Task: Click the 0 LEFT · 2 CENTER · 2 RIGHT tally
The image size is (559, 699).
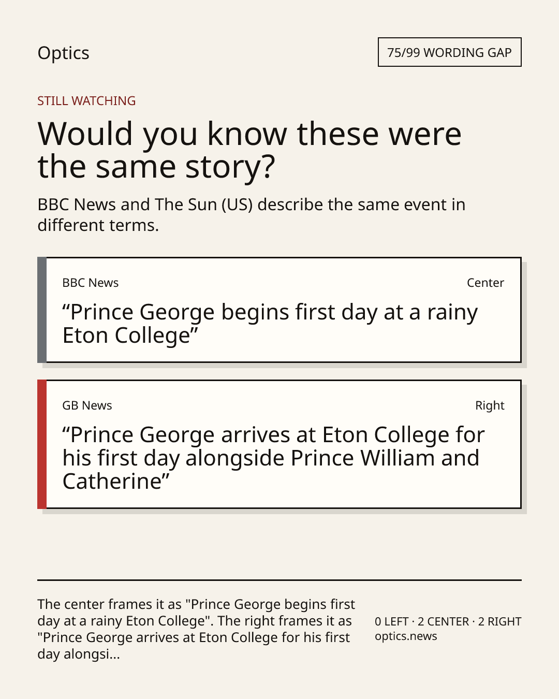Action: [x=448, y=621]
